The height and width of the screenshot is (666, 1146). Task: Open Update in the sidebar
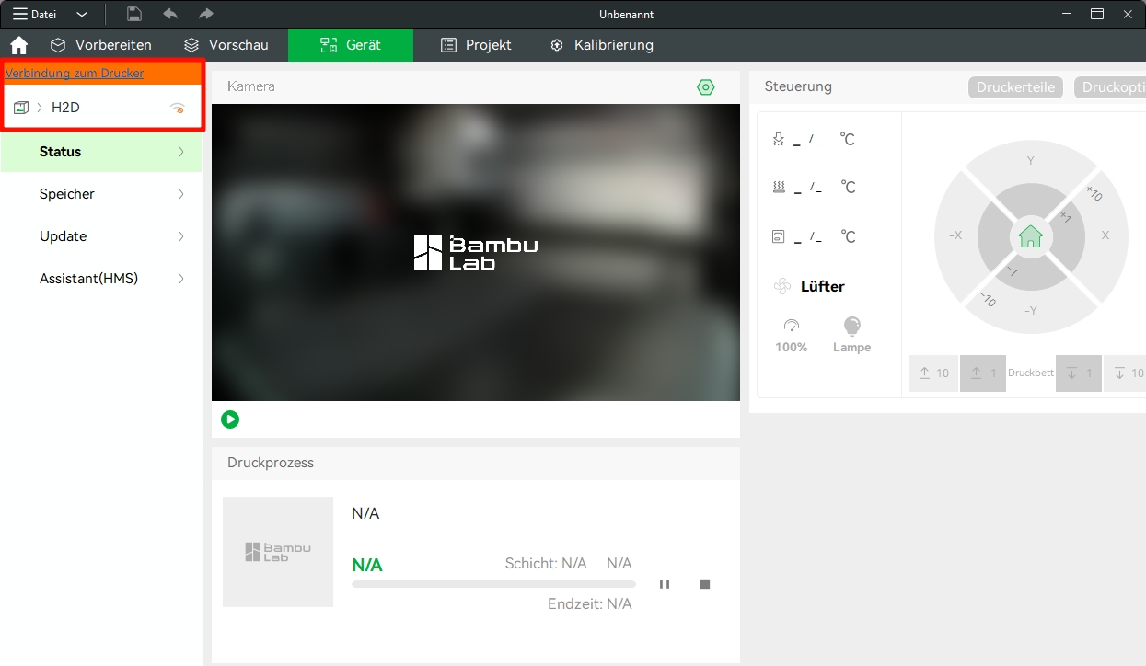(101, 236)
